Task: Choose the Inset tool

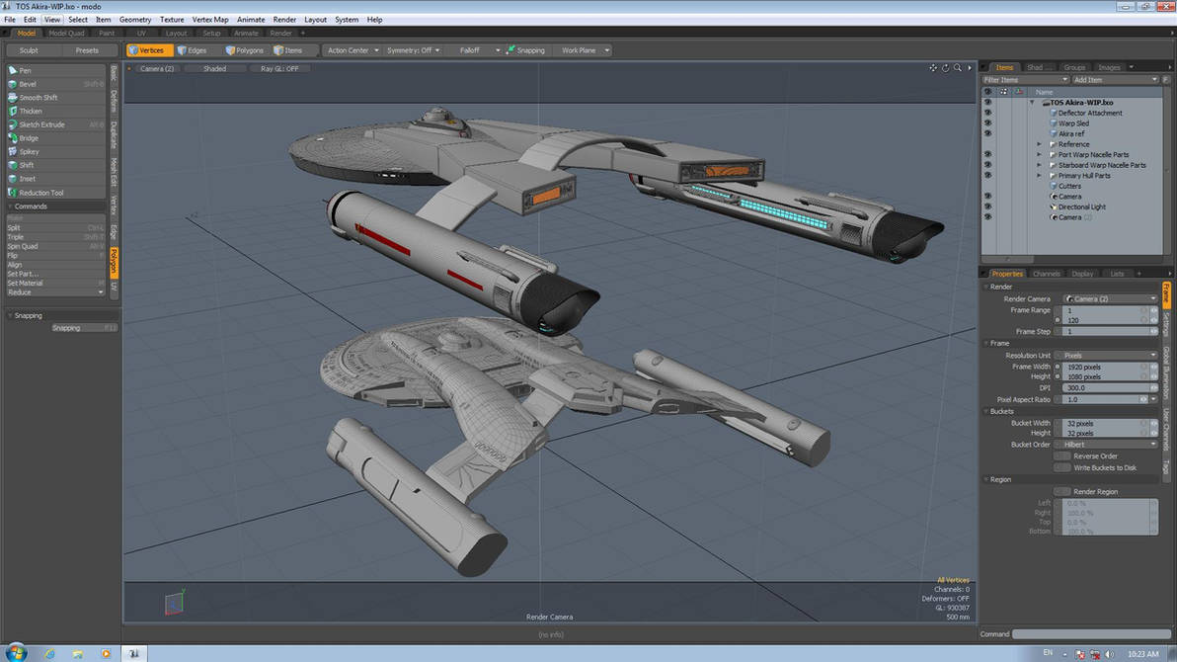Action: (55, 179)
